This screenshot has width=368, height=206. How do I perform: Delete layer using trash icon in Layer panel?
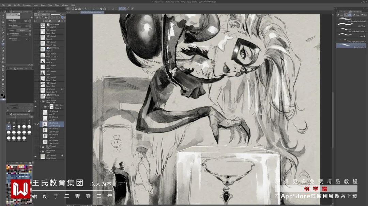[x=64, y=21]
